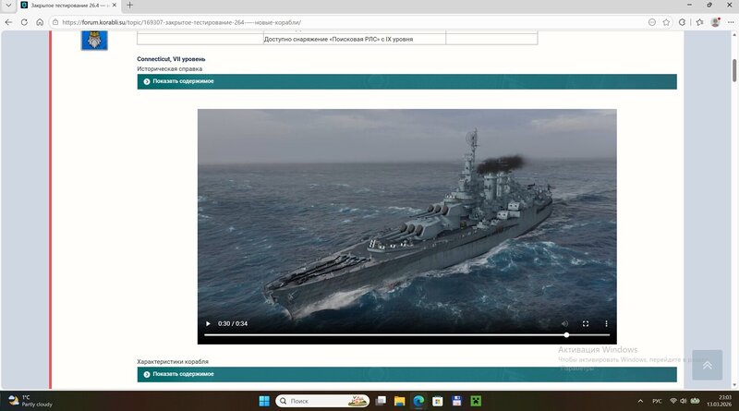This screenshot has height=411, width=739.
Task: Click the taskbar 'Поиск' search box
Action: coord(322,401)
